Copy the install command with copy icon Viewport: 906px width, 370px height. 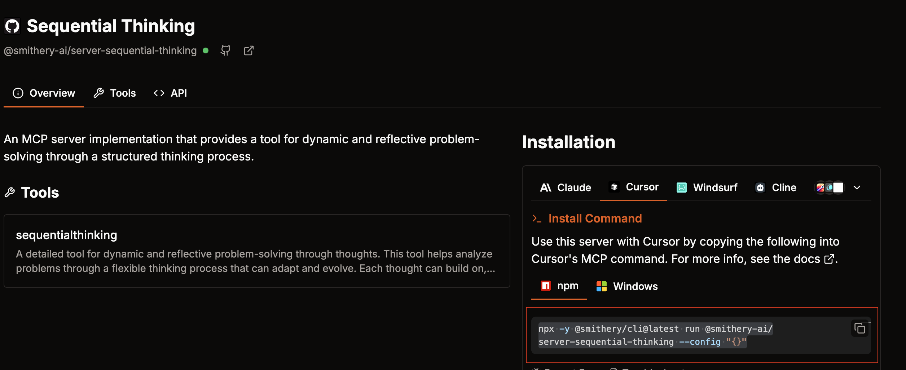pyautogui.click(x=860, y=328)
